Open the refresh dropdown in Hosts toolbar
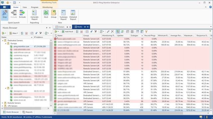Viewport: 213px width, 119px height. 104,32
